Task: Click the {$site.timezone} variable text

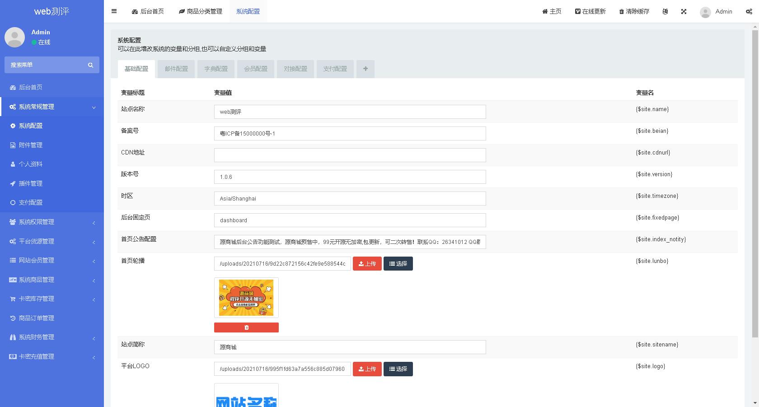Action: (x=657, y=196)
